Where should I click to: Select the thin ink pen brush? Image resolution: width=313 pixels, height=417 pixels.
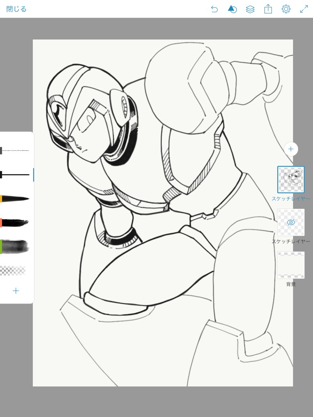(14, 175)
